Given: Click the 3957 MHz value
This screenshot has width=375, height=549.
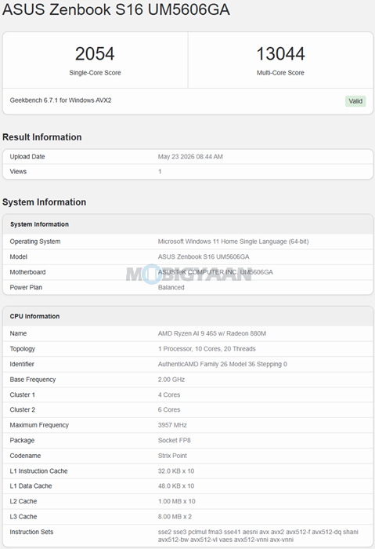Looking at the screenshot, I should point(172,425).
